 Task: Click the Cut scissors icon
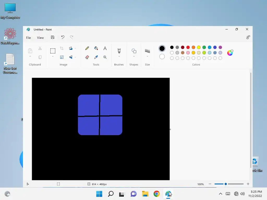[x=40, y=48]
